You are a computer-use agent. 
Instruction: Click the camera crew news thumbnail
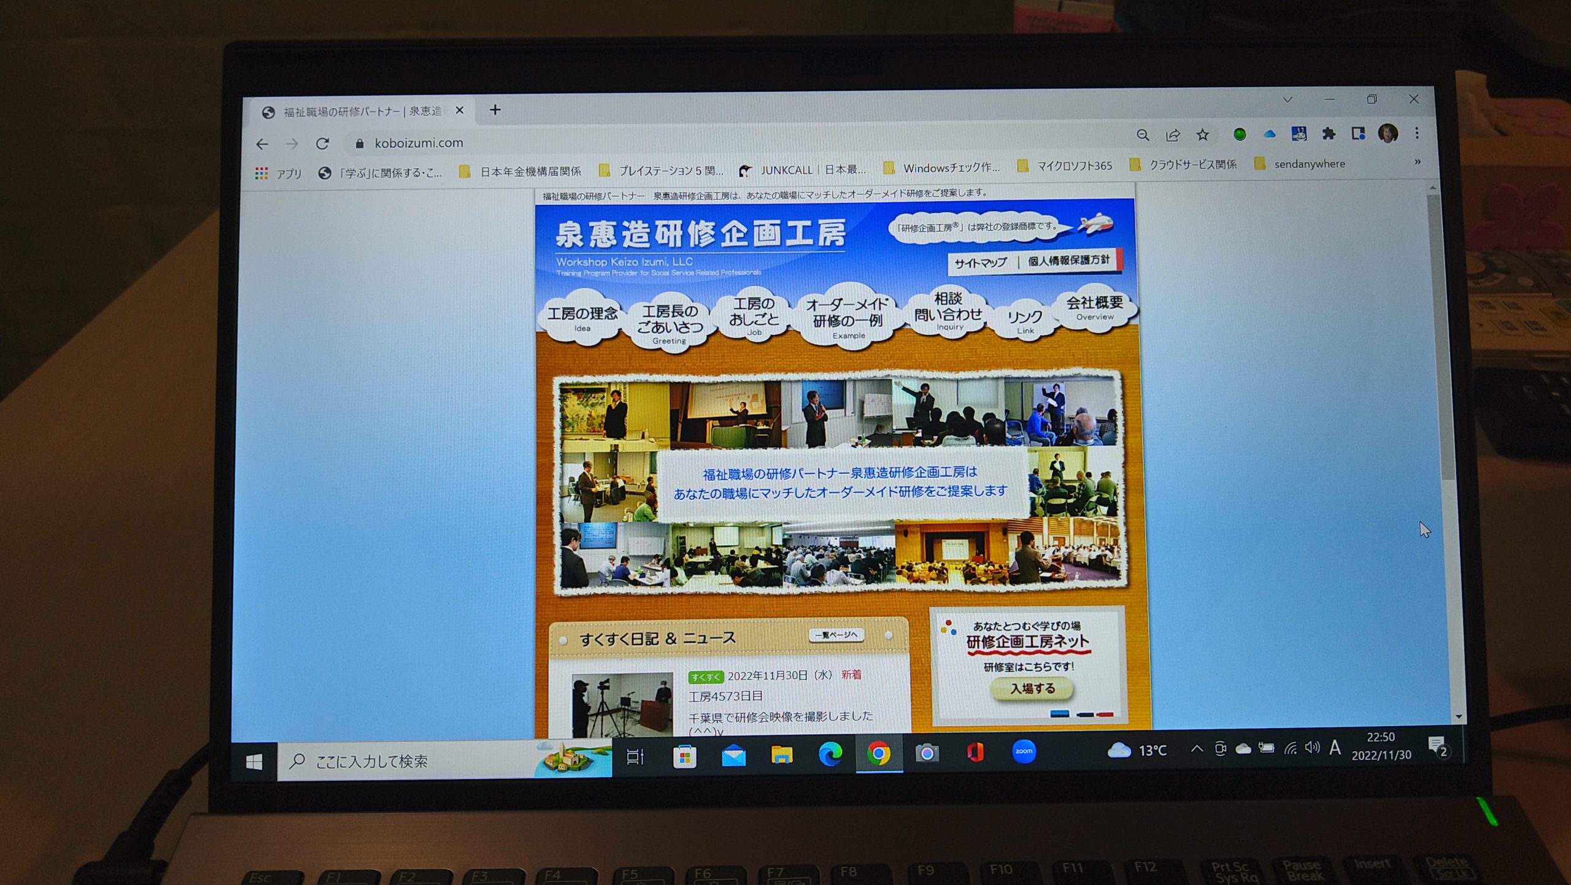622,705
